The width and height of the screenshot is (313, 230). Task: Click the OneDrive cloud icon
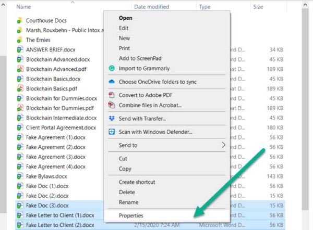coord(111,82)
